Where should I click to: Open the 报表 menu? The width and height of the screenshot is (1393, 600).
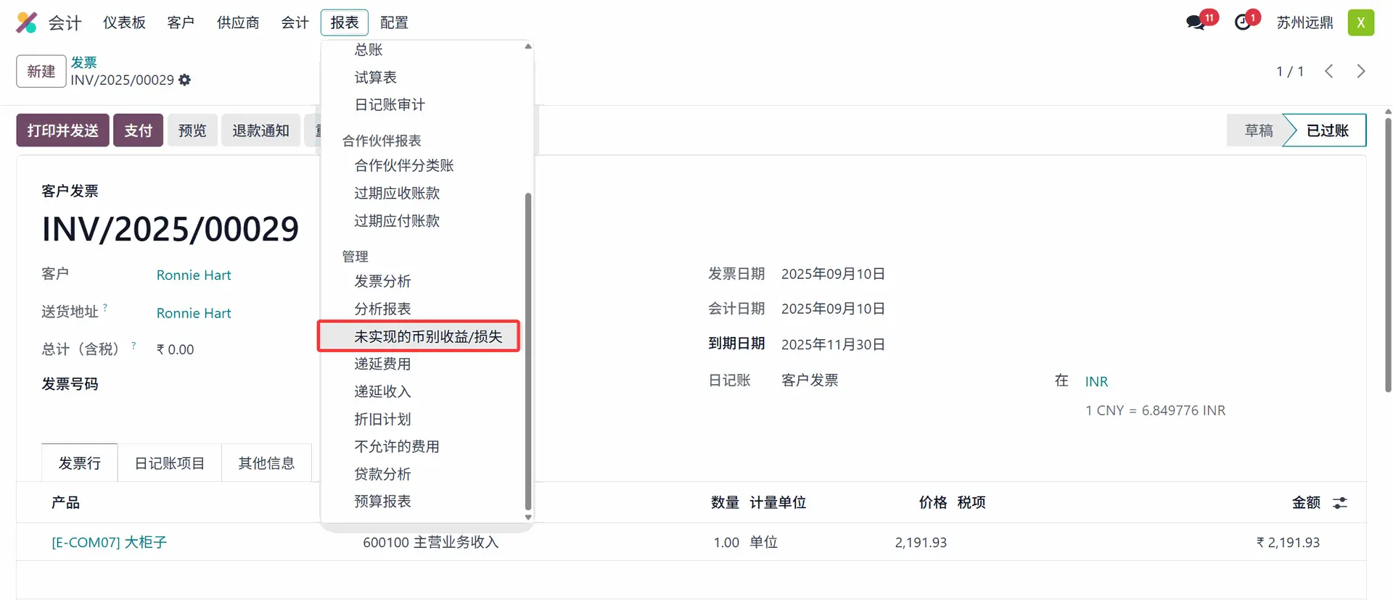(x=344, y=22)
